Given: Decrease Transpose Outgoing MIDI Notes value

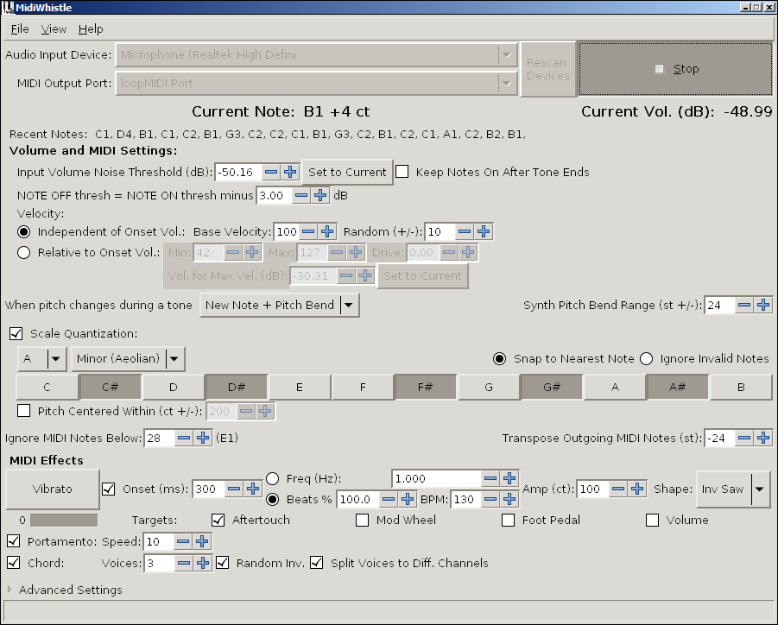Looking at the screenshot, I should click(x=743, y=438).
